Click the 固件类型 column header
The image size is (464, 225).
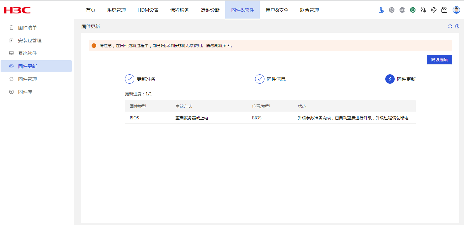pyautogui.click(x=138, y=106)
